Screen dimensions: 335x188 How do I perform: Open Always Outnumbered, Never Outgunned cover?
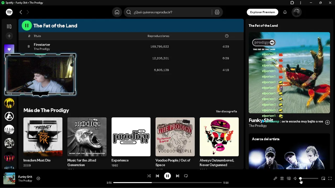point(219,137)
